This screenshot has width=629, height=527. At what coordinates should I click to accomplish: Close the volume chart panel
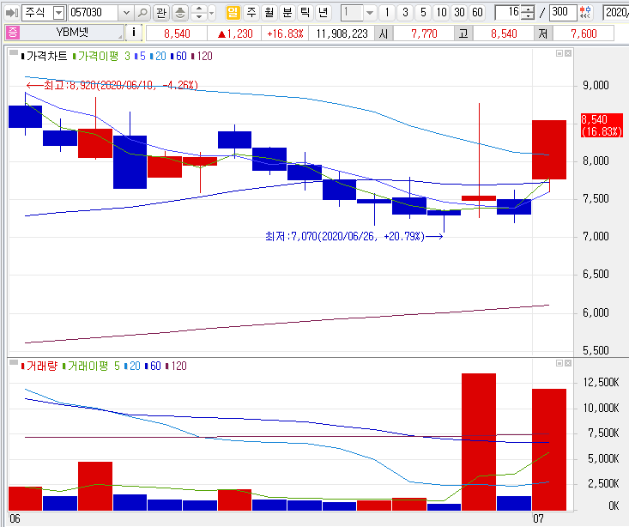coord(568,363)
